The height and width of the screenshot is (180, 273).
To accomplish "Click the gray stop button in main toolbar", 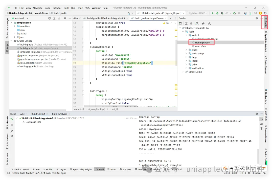I will 239,13.
